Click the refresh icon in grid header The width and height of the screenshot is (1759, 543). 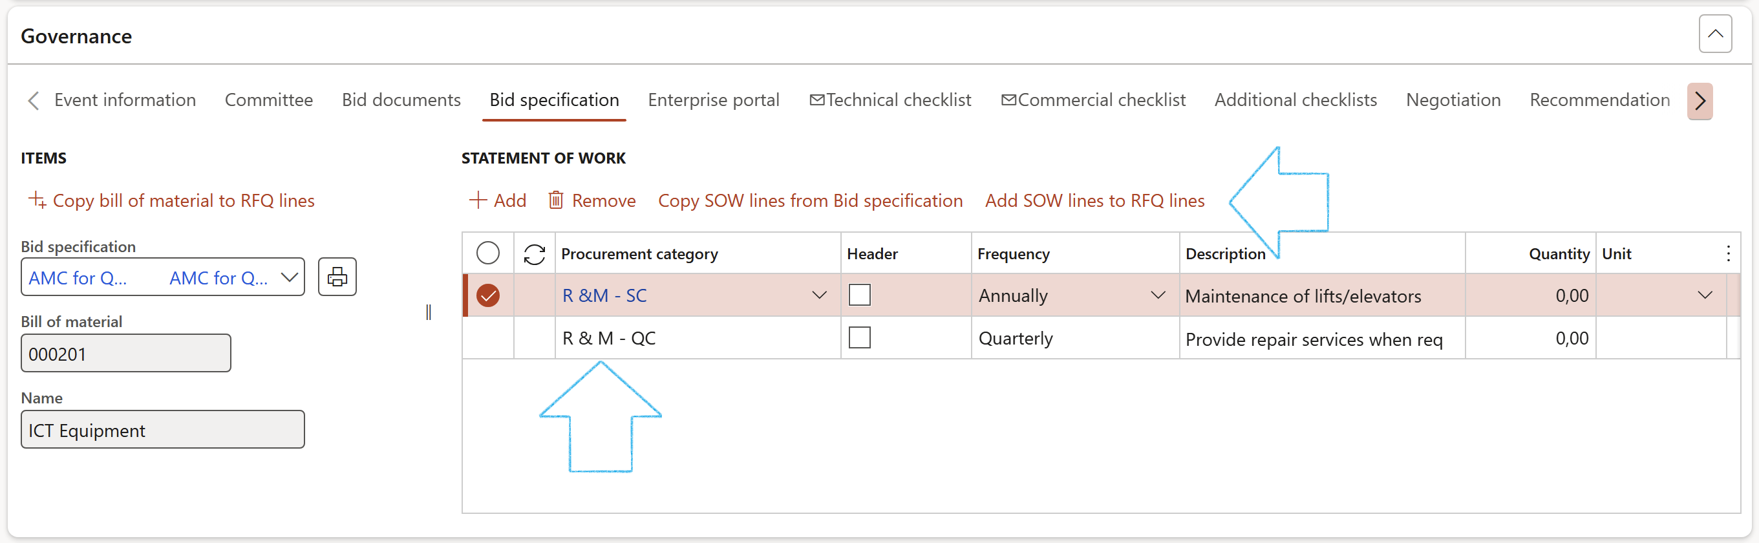click(x=534, y=254)
